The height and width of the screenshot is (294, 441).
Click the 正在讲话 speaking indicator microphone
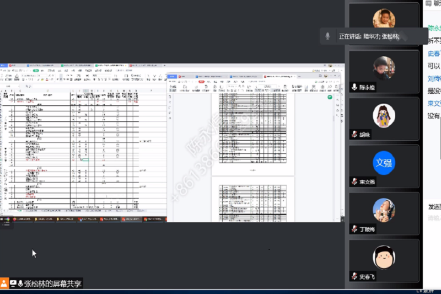(327, 36)
